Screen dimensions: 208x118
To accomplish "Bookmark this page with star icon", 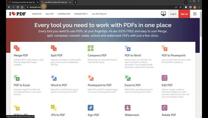I will click(181, 7).
